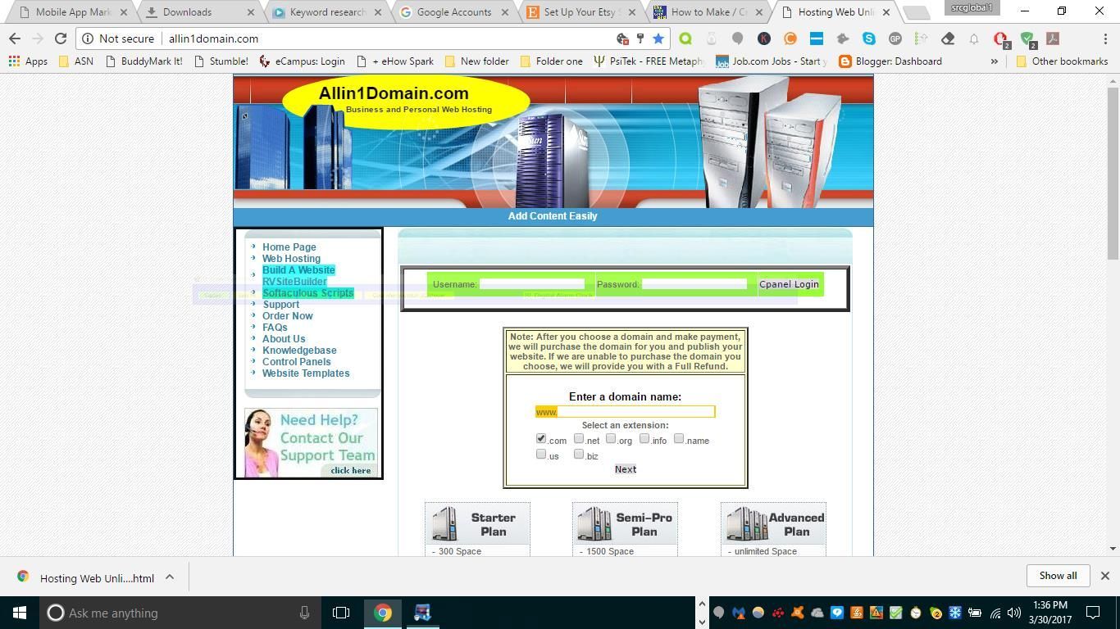Check the .net extension checkbox
Screen dimensions: 1120x629
[x=579, y=439]
